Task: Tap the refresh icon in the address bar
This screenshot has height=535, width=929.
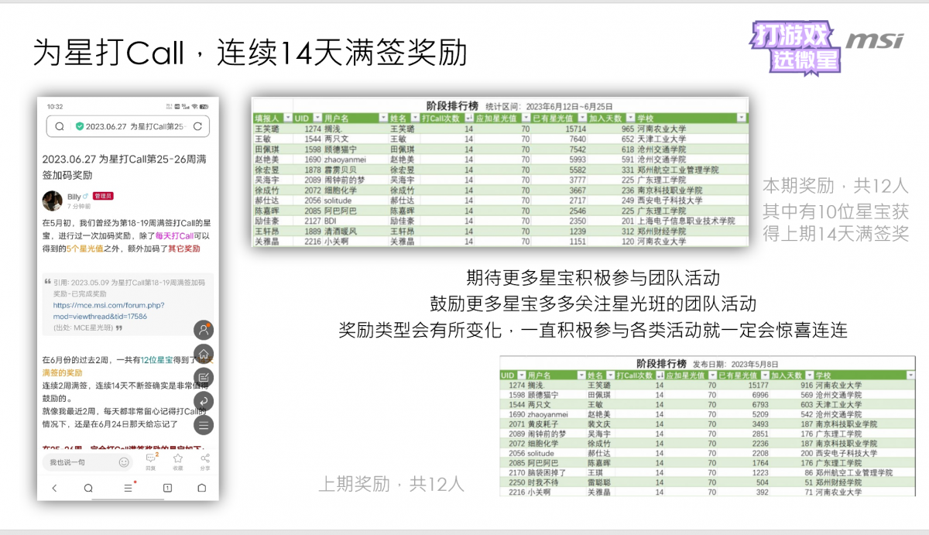Action: [197, 126]
